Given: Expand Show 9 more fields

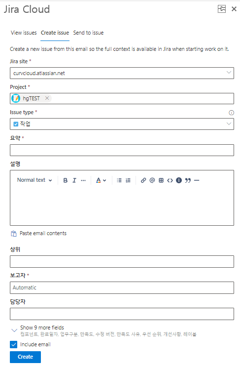Looking at the screenshot, I should (x=42, y=327).
